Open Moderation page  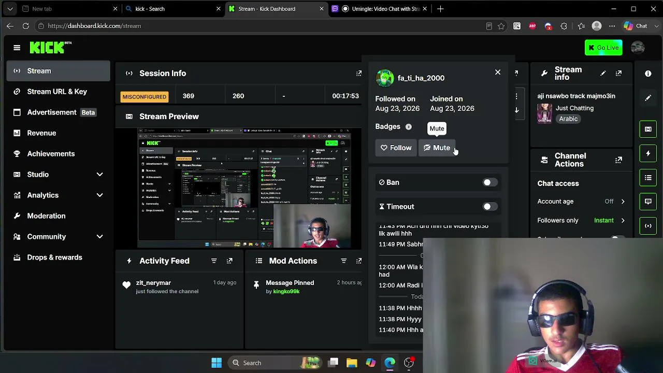click(x=59, y=216)
